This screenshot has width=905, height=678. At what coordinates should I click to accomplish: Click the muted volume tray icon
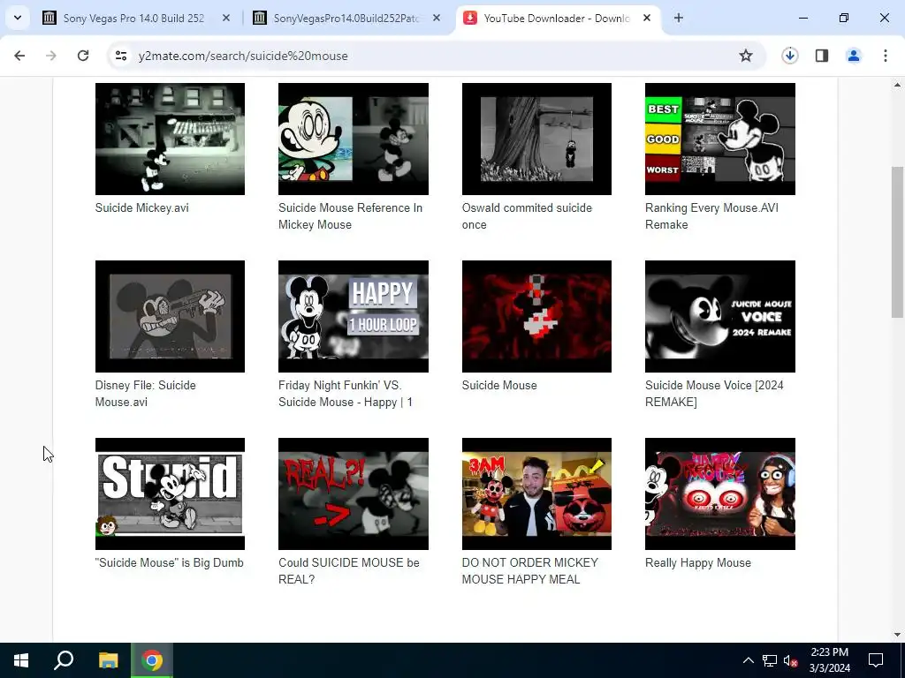click(x=791, y=660)
